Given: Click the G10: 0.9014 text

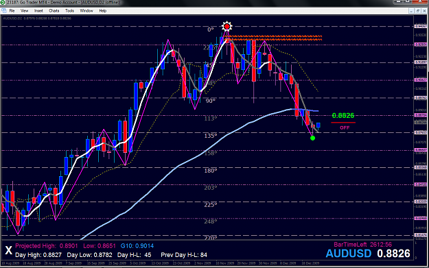Looking at the screenshot, I should point(137,246).
